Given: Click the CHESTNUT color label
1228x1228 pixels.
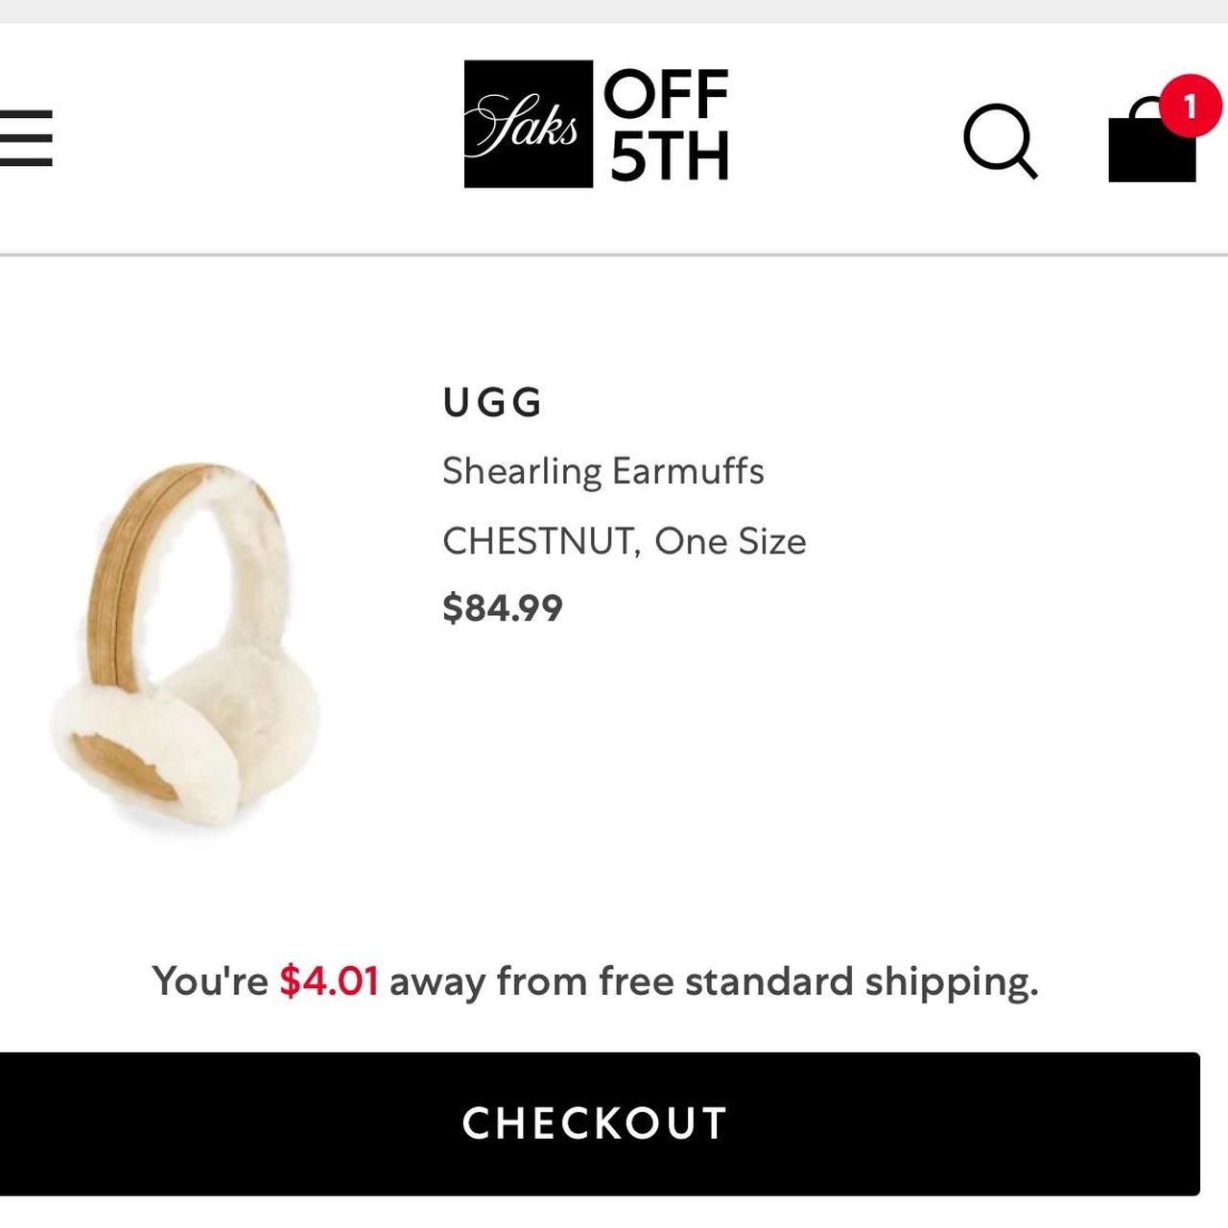Looking at the screenshot, I should point(539,542).
